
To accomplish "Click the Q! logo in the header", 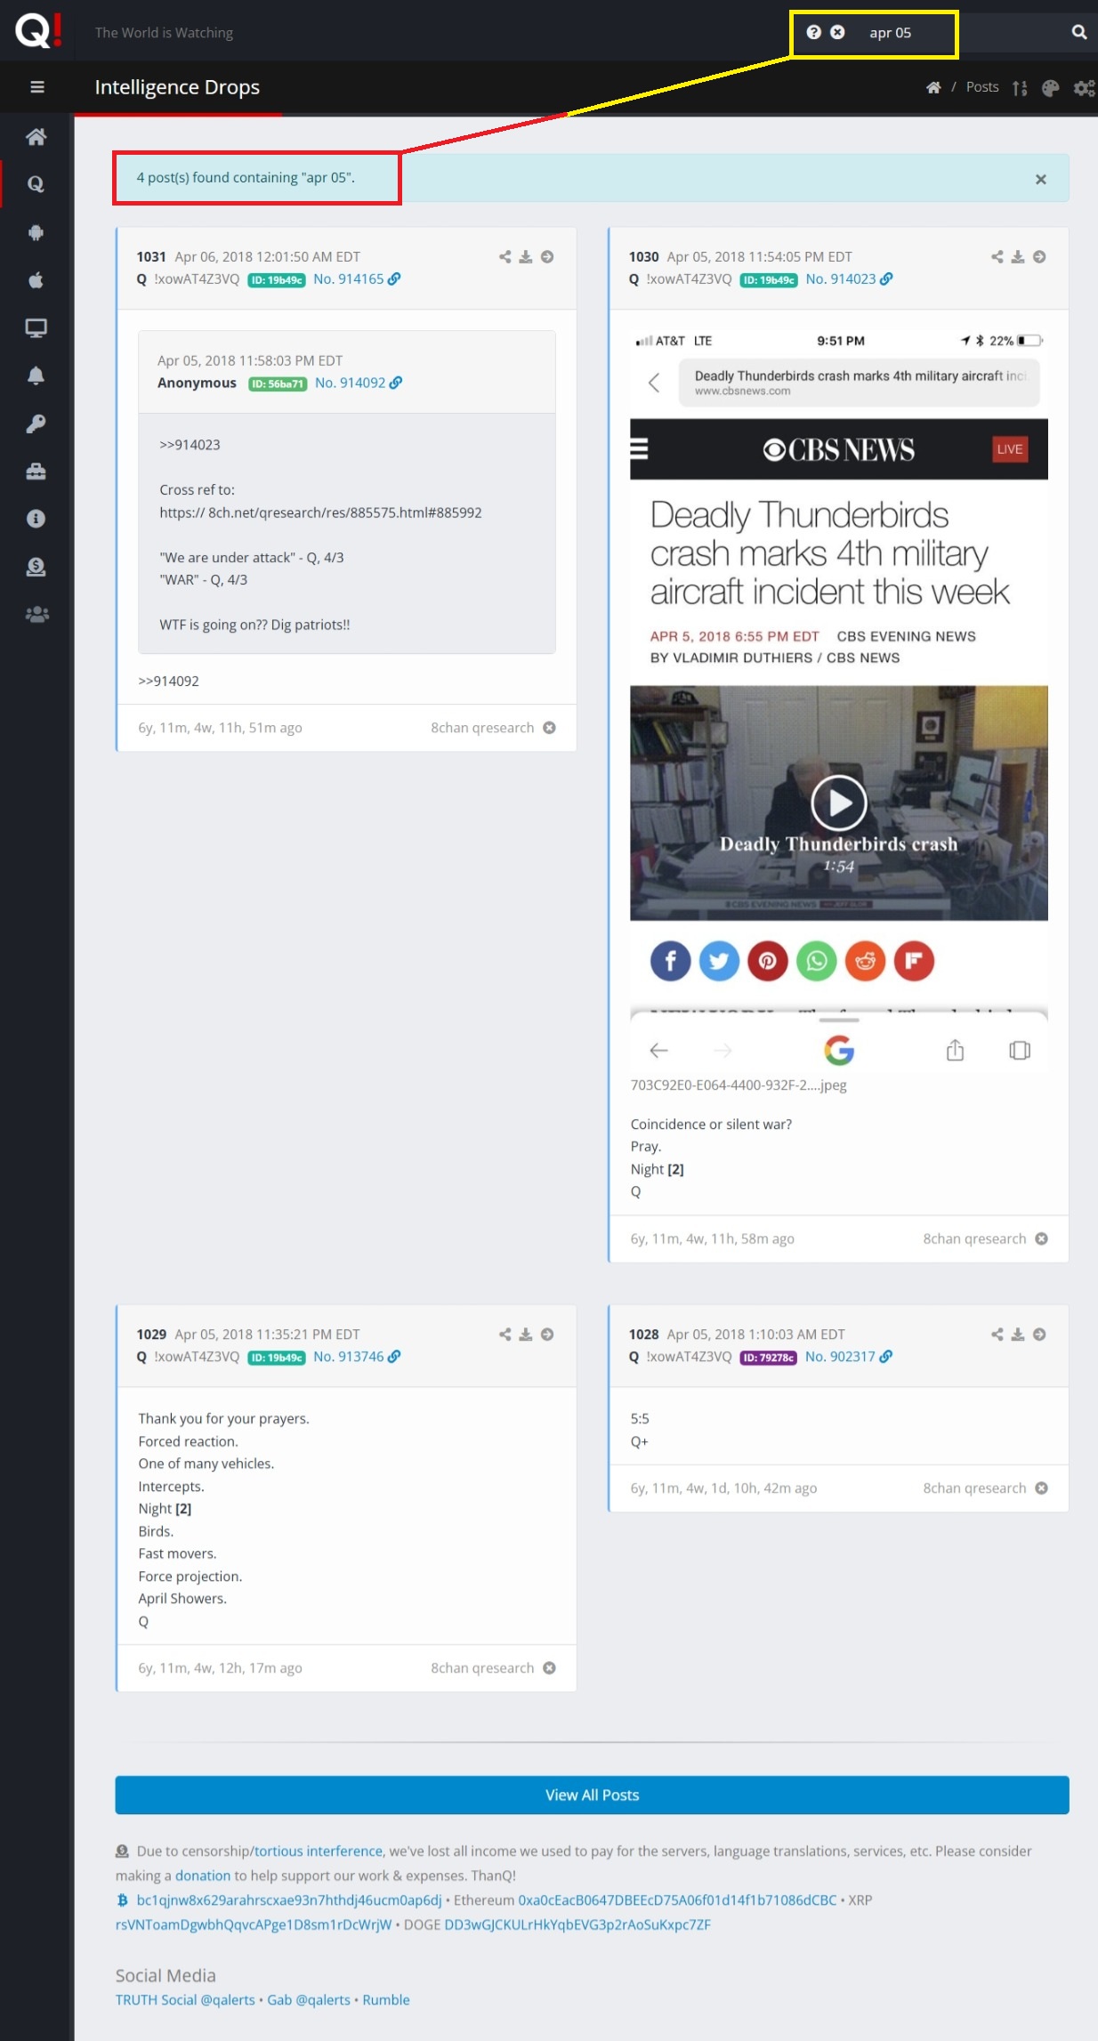I will click(37, 29).
